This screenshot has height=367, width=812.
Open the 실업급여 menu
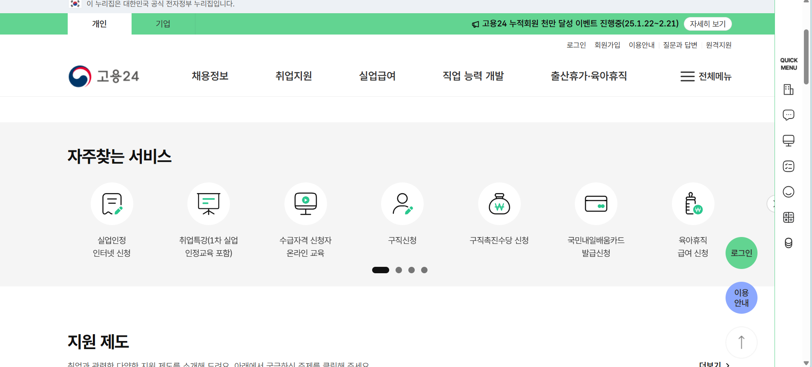(377, 76)
